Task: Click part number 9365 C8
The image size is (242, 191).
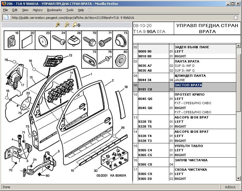Action: click(145, 165)
